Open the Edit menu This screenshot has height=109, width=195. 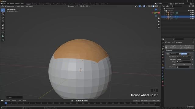pyautogui.click(x=8, y=4)
